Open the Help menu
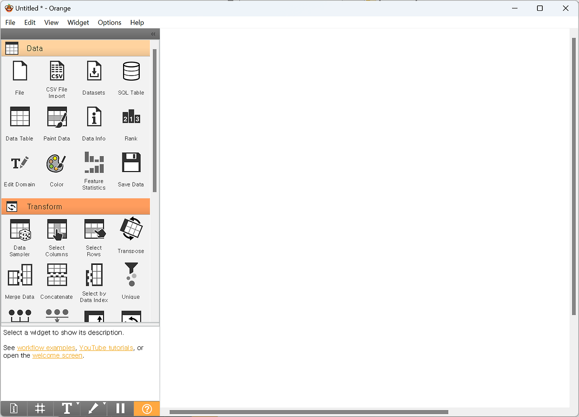 (x=137, y=23)
